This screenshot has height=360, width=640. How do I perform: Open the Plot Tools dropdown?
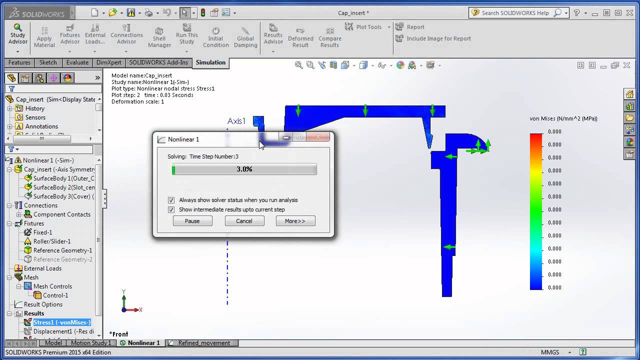click(389, 27)
